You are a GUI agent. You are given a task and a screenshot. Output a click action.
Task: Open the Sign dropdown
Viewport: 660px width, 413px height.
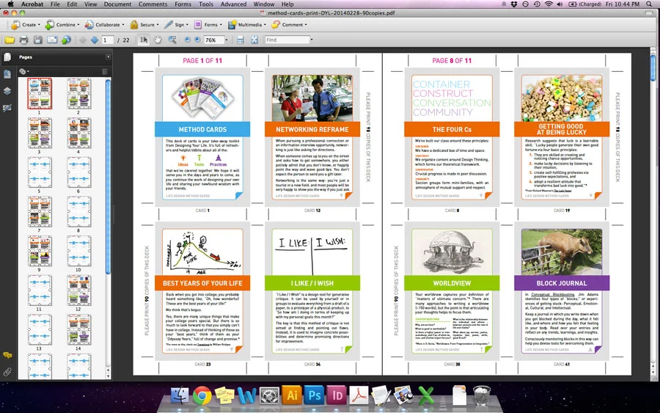point(176,25)
